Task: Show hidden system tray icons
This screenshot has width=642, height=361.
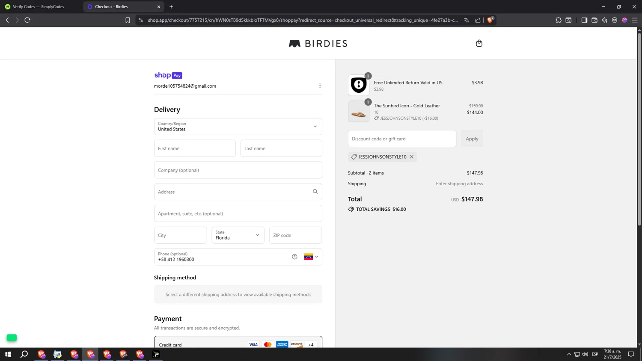Action: pyautogui.click(x=569, y=355)
